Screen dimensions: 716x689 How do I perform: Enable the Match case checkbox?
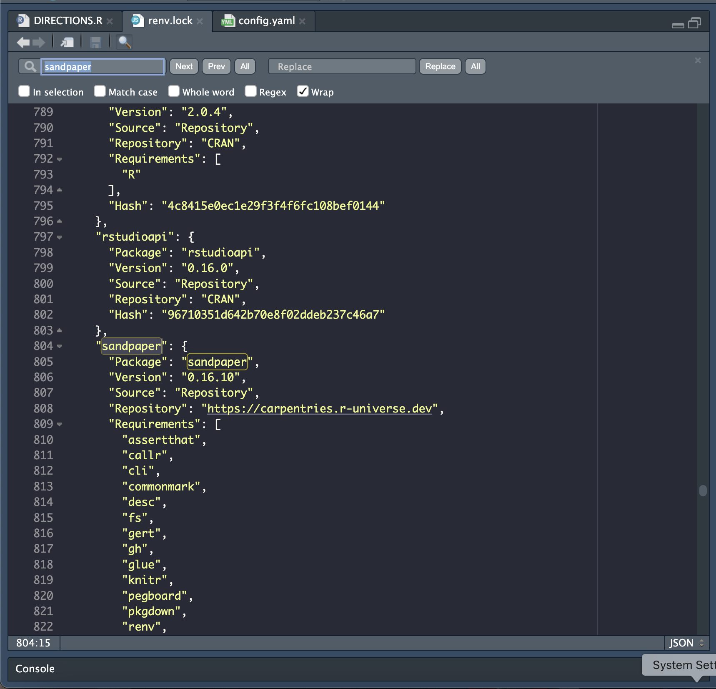pyautogui.click(x=100, y=91)
